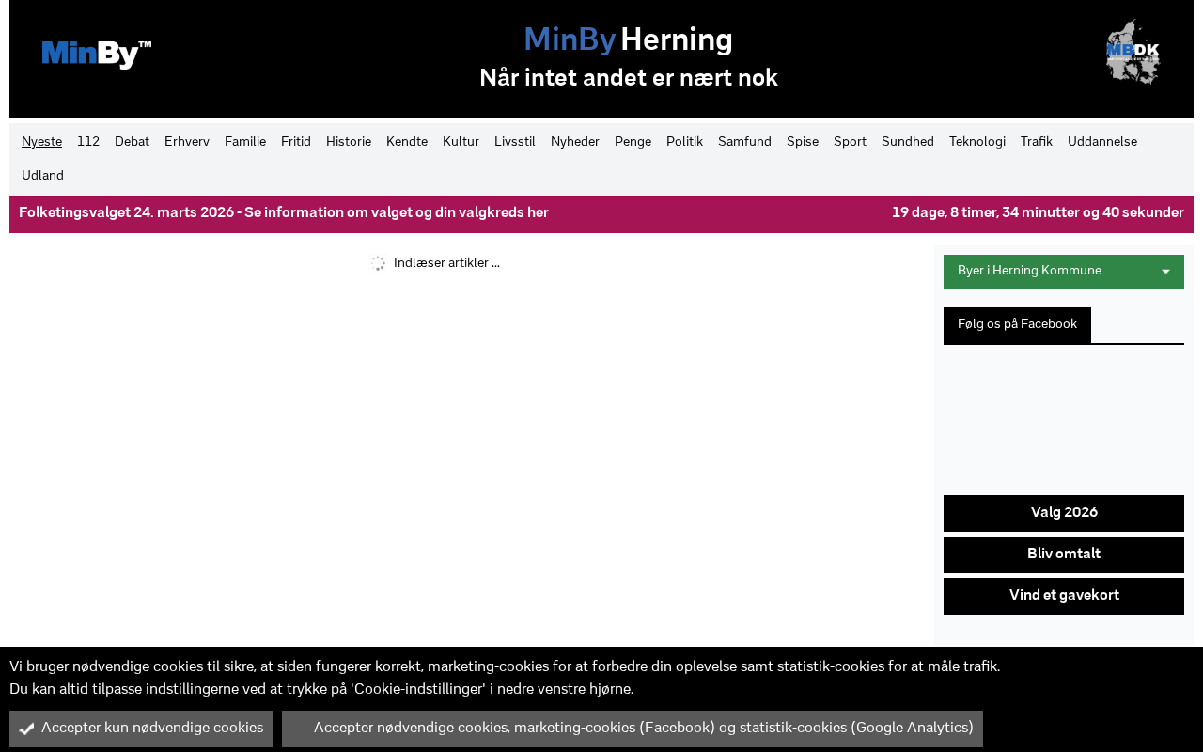Select the Politik section
This screenshot has width=1203, height=752.
tap(684, 142)
